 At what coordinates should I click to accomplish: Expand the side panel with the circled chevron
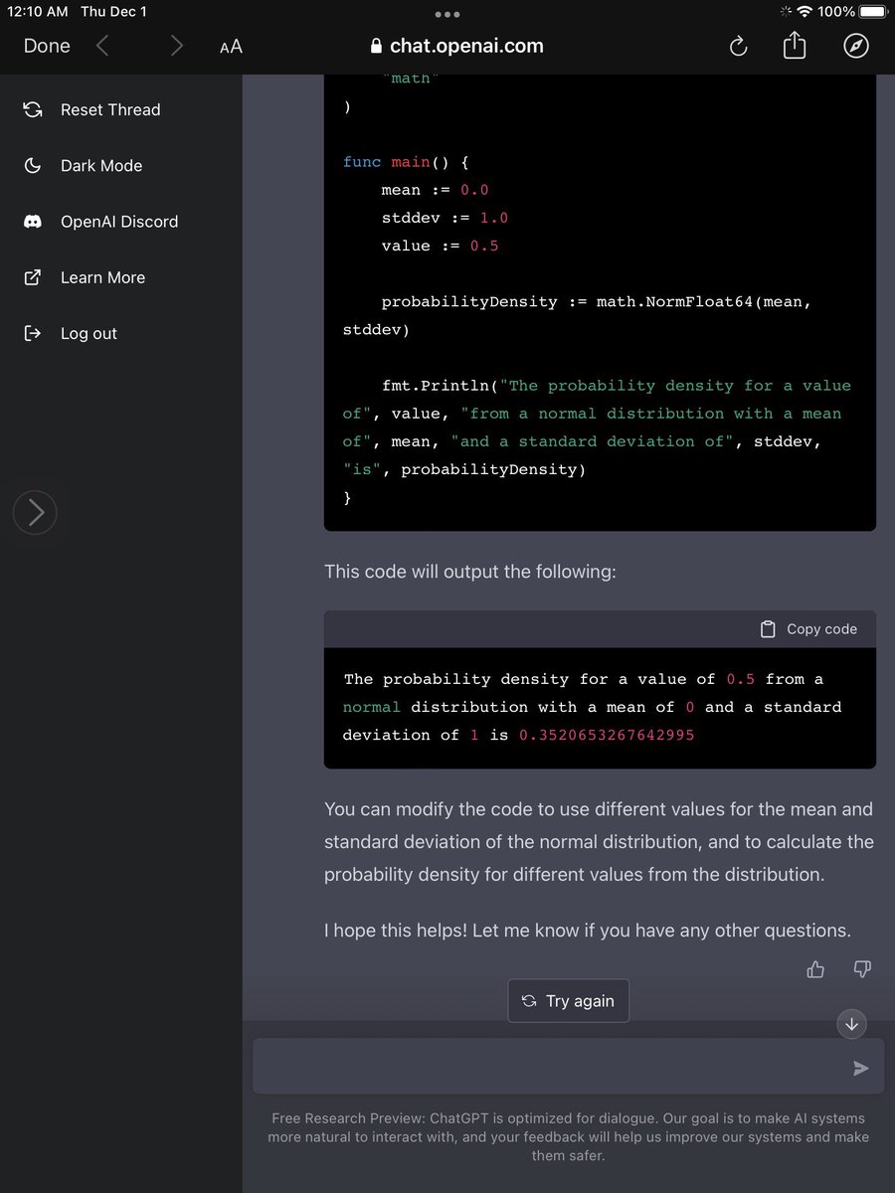(35, 512)
